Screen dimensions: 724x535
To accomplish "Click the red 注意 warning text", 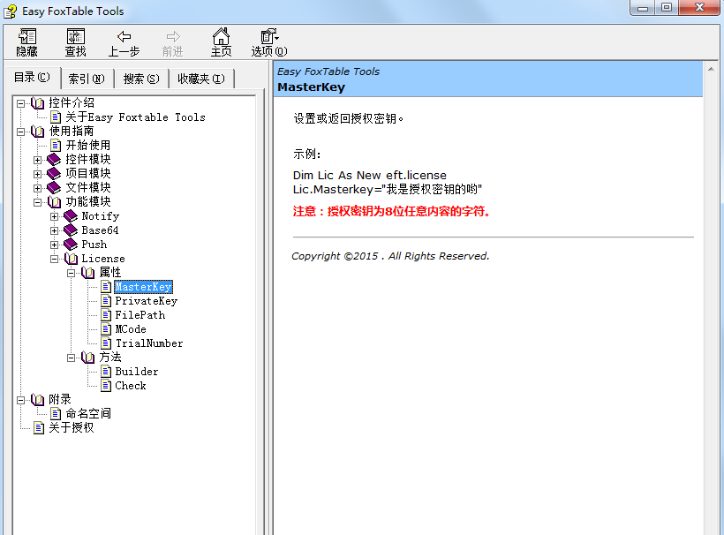I will pyautogui.click(x=391, y=211).
